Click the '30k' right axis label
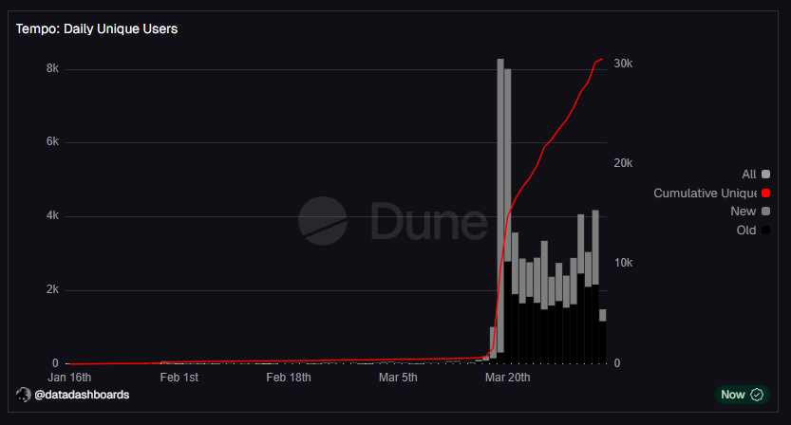The image size is (791, 425). pos(623,64)
